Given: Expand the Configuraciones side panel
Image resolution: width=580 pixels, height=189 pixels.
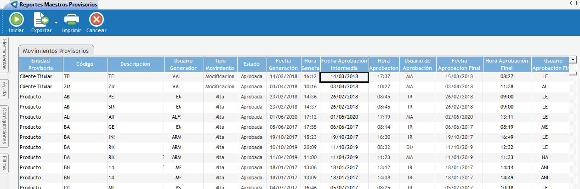Looking at the screenshot, I should pos(4,126).
